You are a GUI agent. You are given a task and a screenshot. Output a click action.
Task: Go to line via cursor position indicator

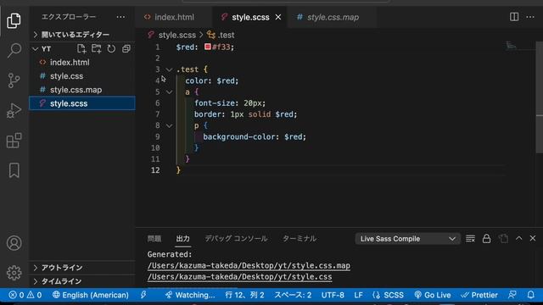(244, 295)
